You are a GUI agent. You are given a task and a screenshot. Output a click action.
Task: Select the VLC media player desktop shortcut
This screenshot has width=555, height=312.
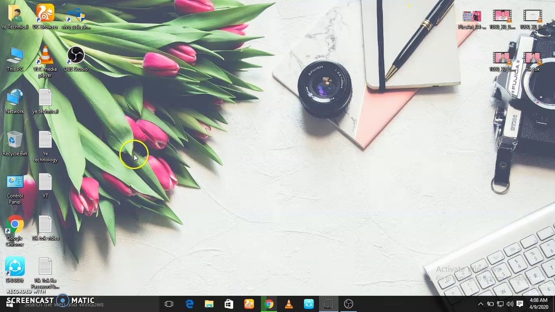coord(45,62)
